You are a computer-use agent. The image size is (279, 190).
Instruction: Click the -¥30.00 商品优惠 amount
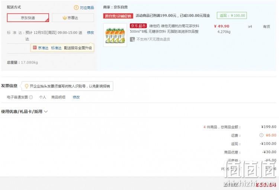coord(269,152)
